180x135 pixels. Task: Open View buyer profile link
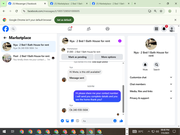(x=100, y=62)
